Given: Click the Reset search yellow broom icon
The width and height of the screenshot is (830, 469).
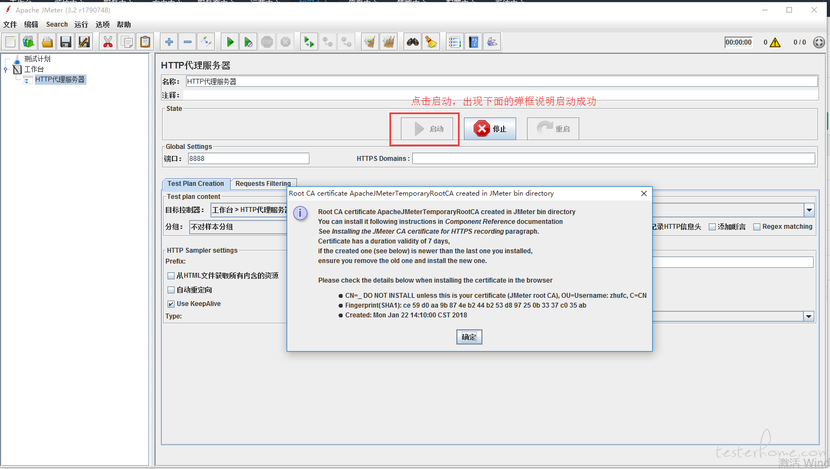Looking at the screenshot, I should coord(431,42).
